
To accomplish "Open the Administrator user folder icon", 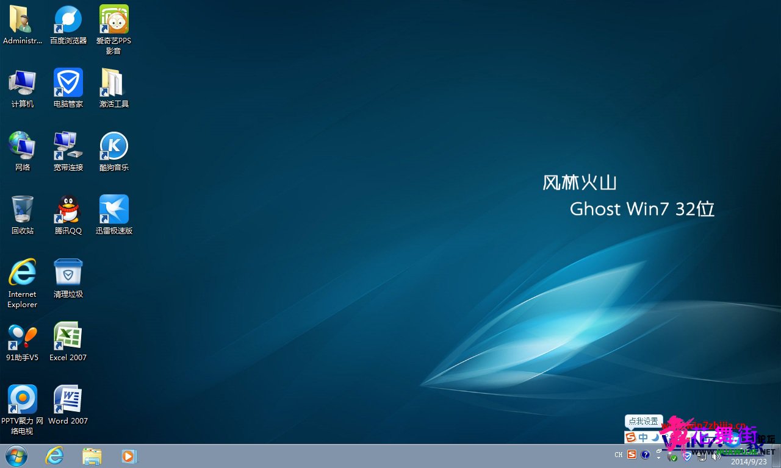I will [x=23, y=25].
